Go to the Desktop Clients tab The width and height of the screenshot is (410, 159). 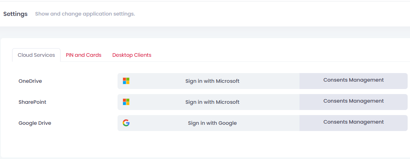132,55
